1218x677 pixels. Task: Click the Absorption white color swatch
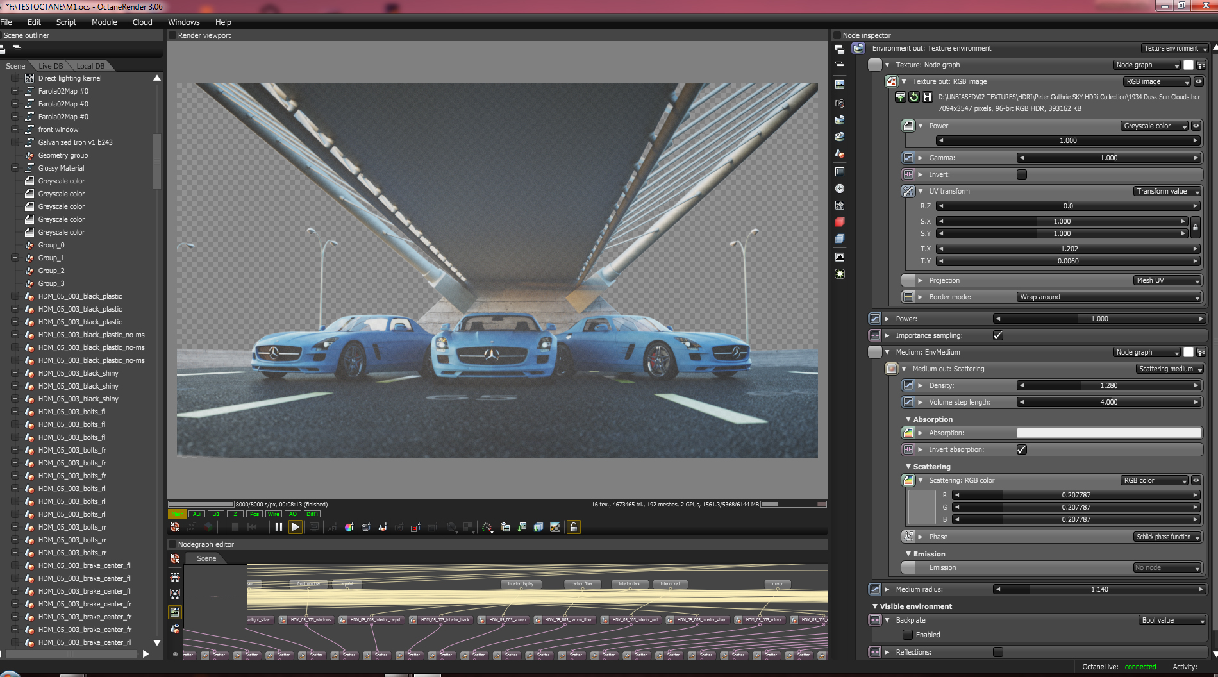pos(1108,433)
